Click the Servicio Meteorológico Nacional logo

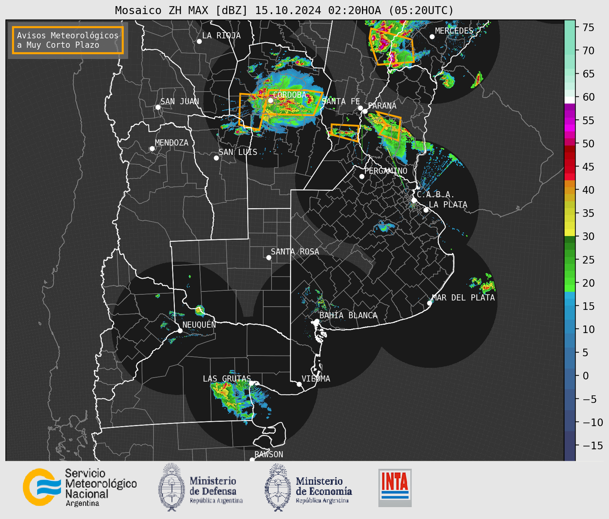(80, 487)
